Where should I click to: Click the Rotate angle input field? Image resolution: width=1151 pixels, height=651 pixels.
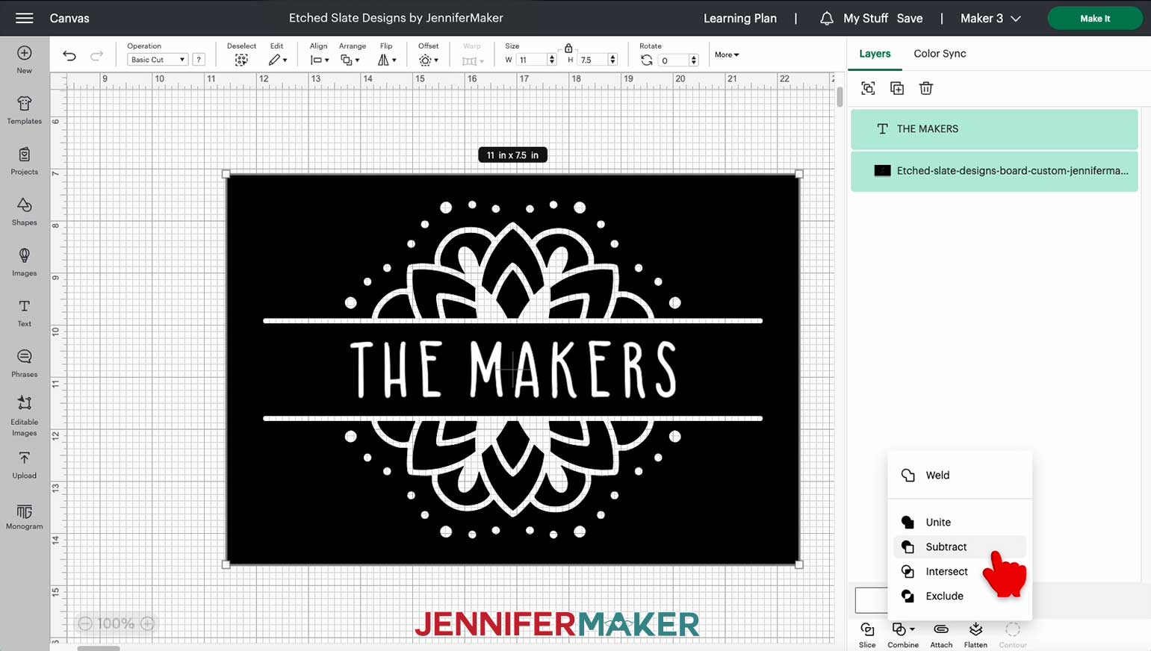click(674, 60)
